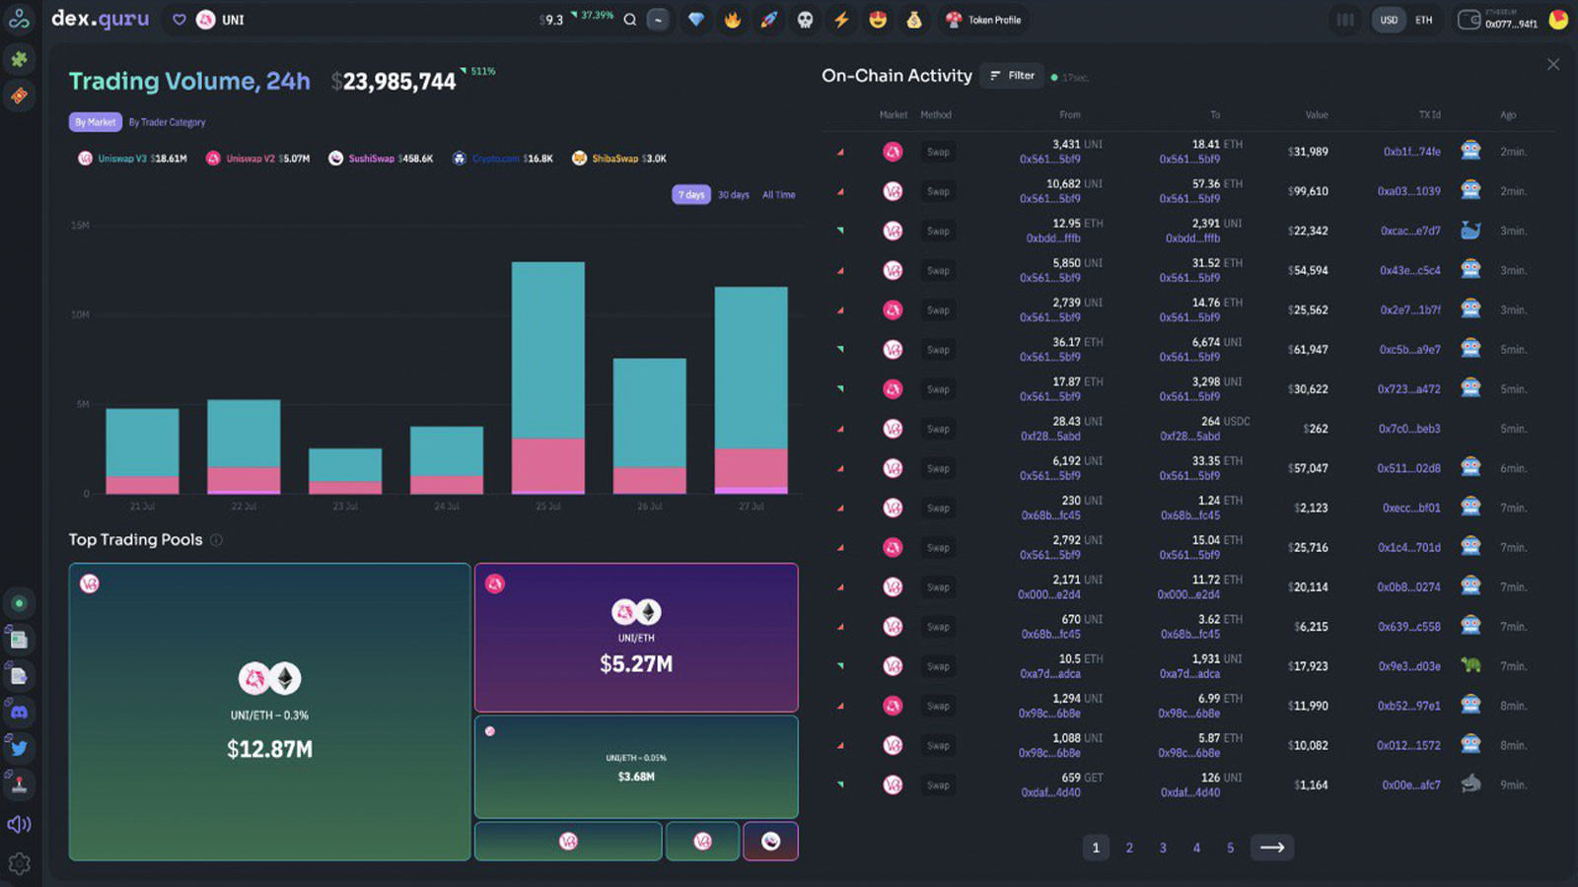The height and width of the screenshot is (887, 1578).
Task: Click the 27 Jul volume bar
Action: pos(751,390)
